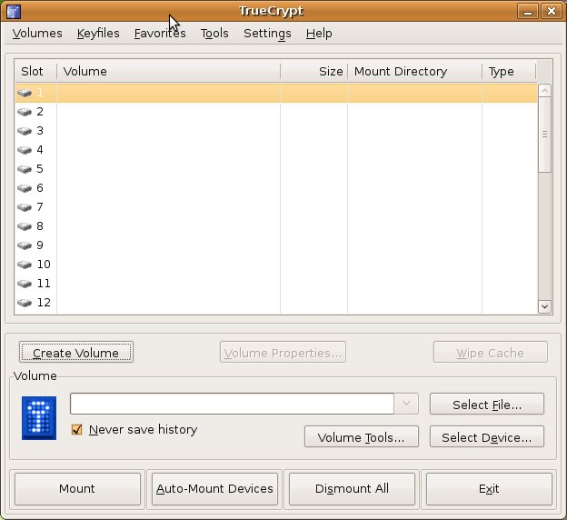The width and height of the screenshot is (567, 520).
Task: Expand the volume path history dropdown
Action: 405,404
